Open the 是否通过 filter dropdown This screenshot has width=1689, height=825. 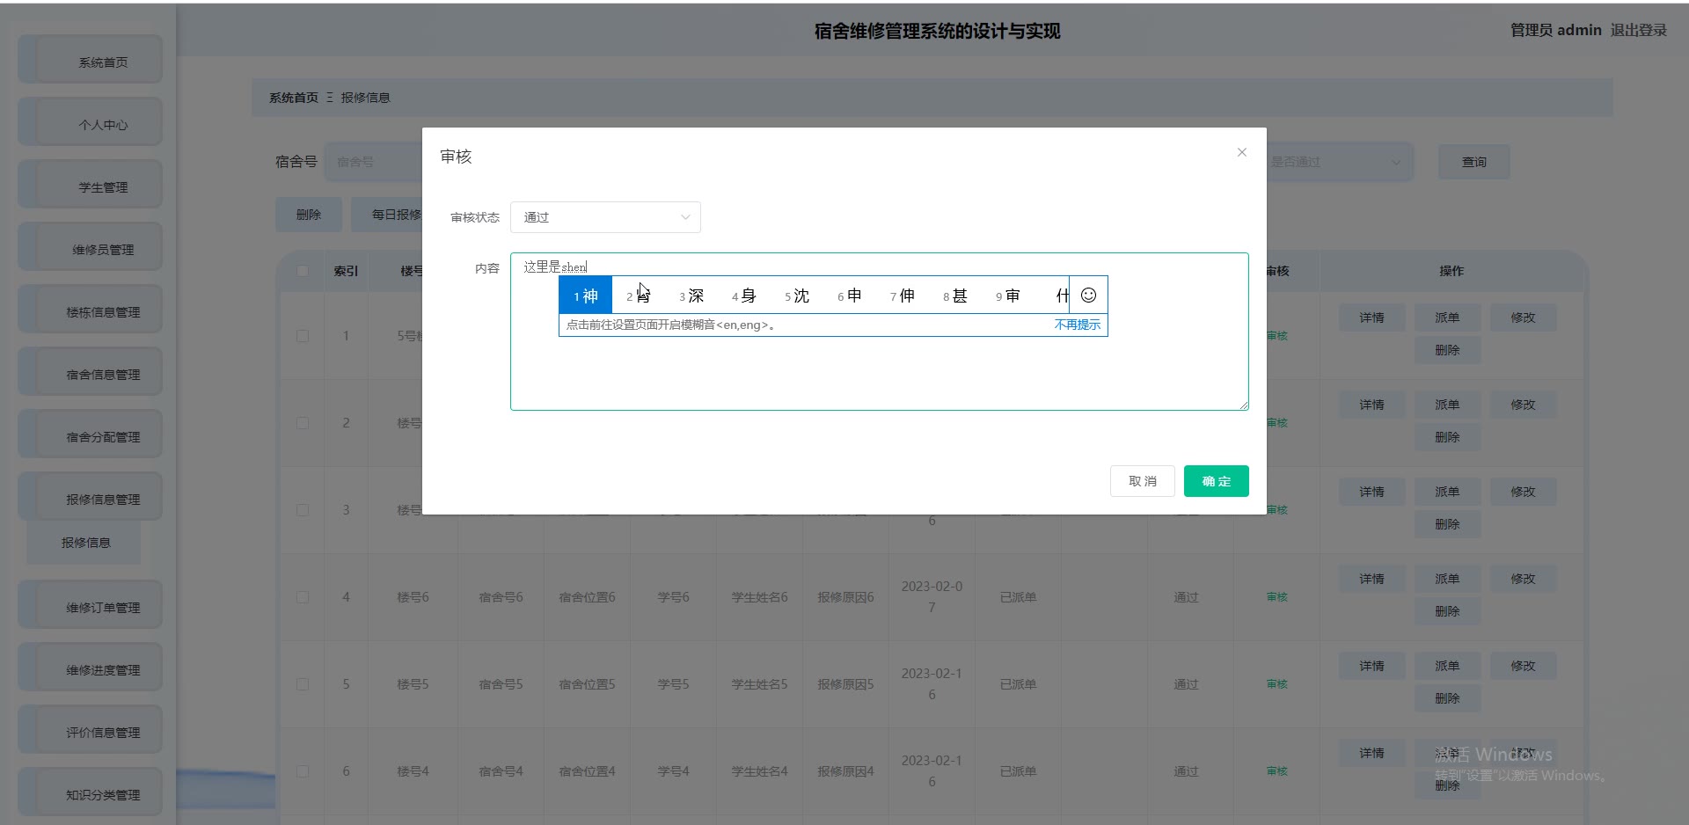click(x=1337, y=162)
